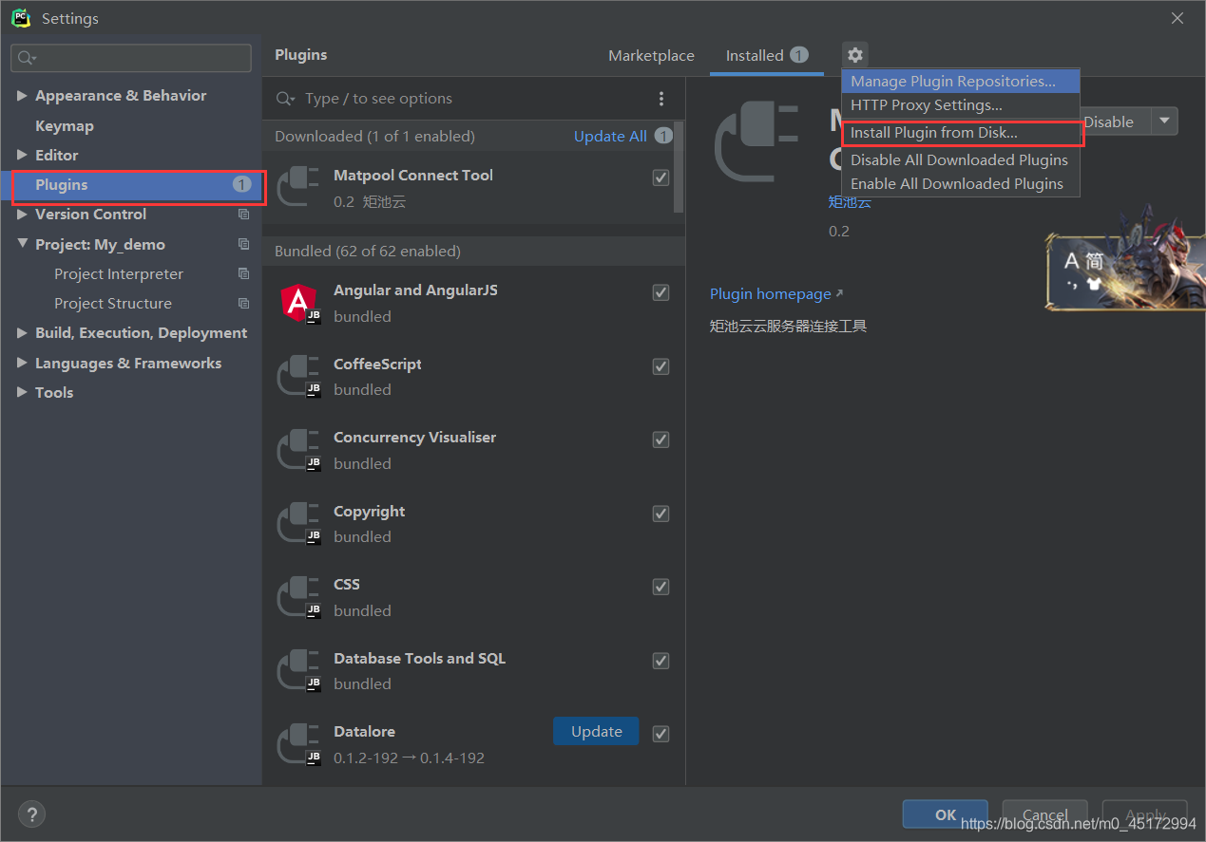Select Enable All Downloaded Plugins
This screenshot has width=1206, height=842.
click(x=961, y=184)
